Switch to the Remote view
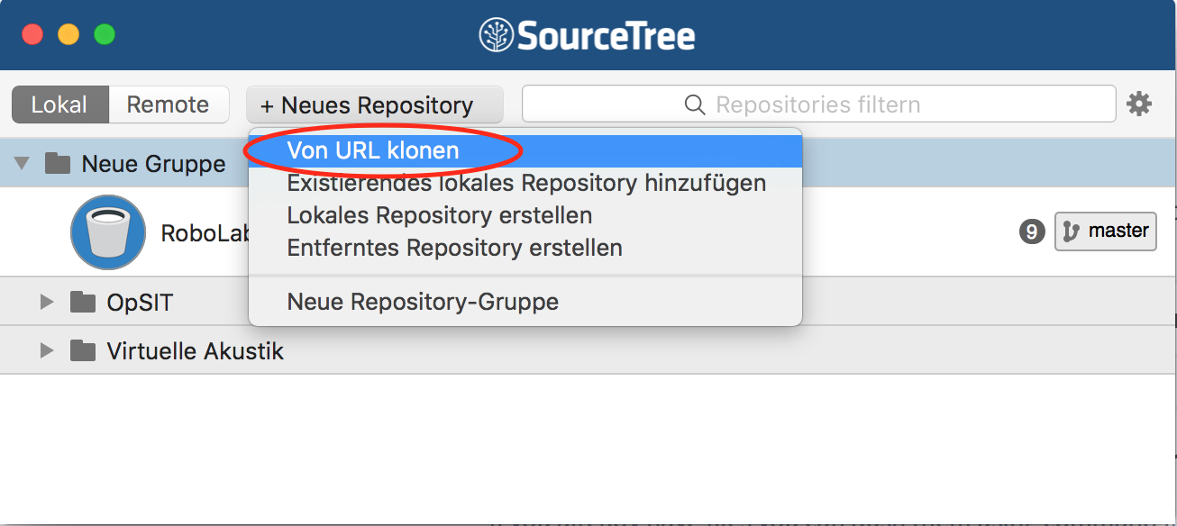Screen dimensions: 1177x526 [169, 104]
